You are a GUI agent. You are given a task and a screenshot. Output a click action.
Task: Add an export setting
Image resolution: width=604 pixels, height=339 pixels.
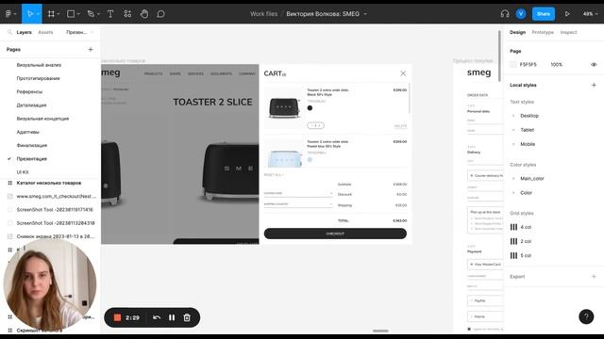click(594, 276)
